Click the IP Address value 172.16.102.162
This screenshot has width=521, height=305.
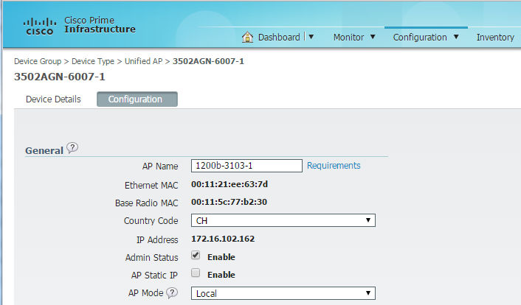point(223,239)
